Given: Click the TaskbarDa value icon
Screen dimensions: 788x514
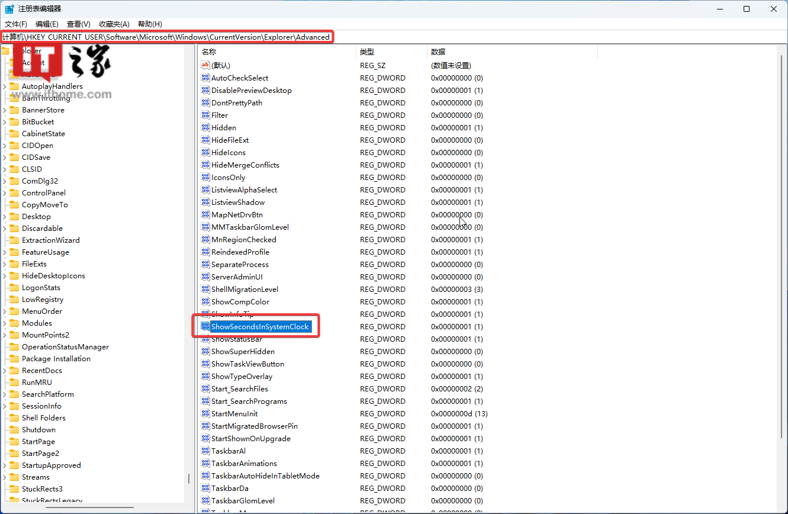Looking at the screenshot, I should click(205, 488).
